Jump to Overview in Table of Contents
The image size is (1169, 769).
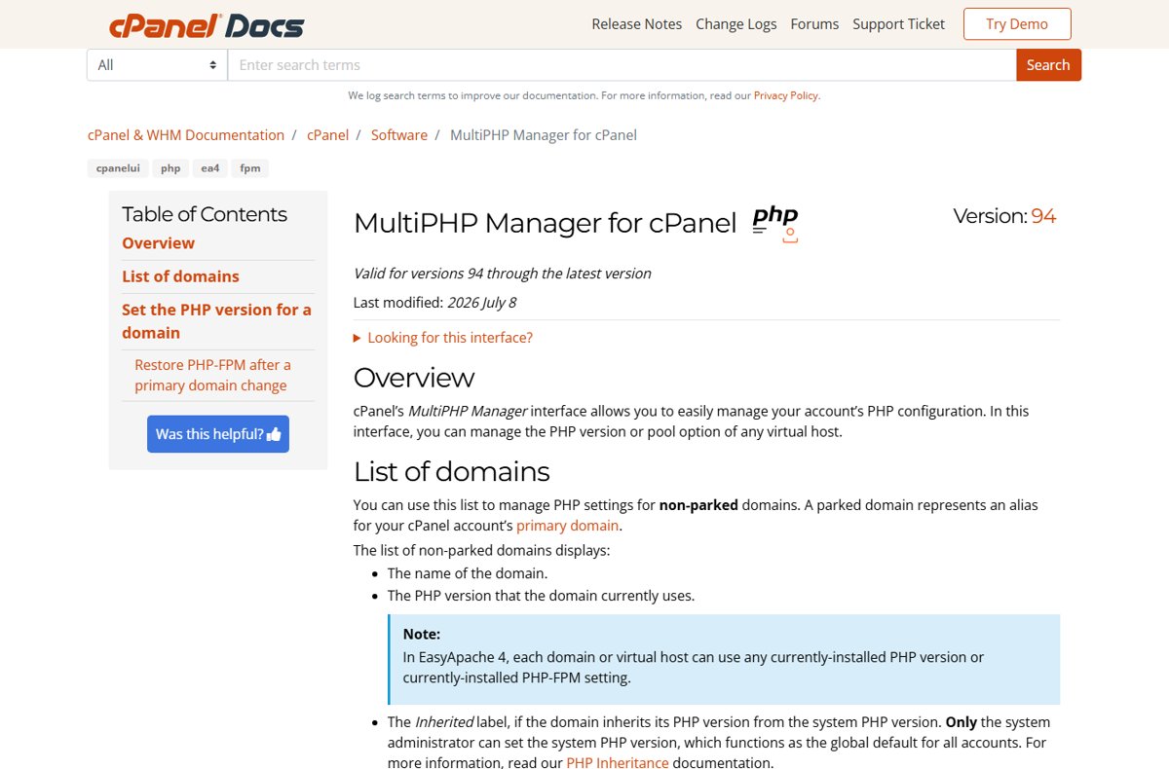click(x=158, y=243)
